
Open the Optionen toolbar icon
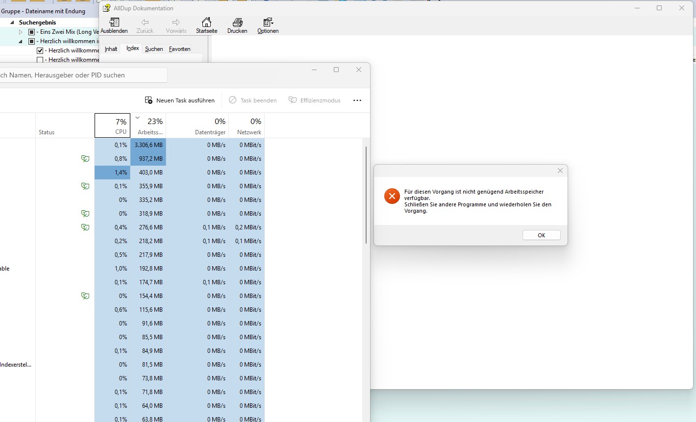tap(268, 23)
